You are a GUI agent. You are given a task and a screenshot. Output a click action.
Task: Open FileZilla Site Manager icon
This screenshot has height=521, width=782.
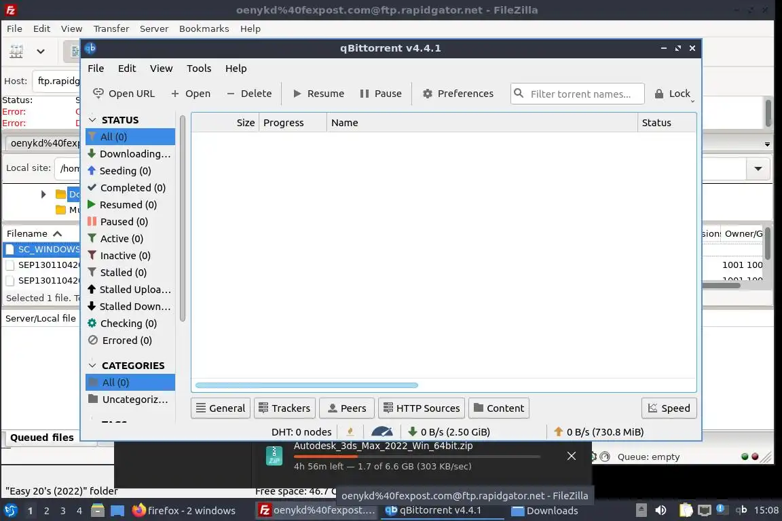[16, 52]
